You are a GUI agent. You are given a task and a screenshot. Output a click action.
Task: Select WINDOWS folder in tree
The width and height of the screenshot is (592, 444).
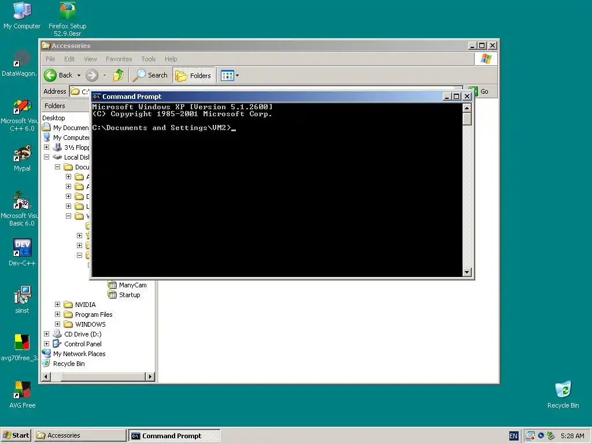(x=85, y=324)
